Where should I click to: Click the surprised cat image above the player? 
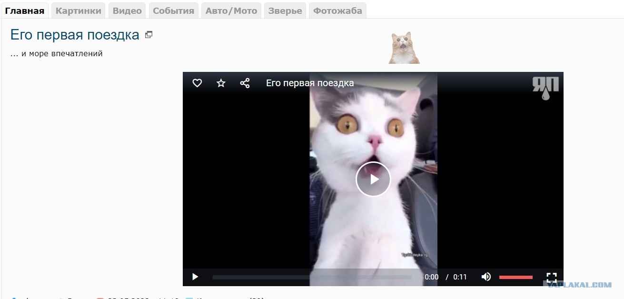coord(404,48)
